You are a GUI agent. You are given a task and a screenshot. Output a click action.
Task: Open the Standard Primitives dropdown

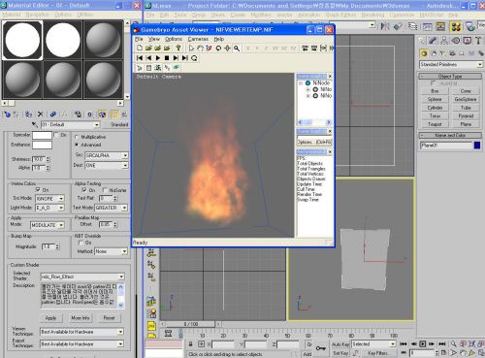(x=451, y=64)
